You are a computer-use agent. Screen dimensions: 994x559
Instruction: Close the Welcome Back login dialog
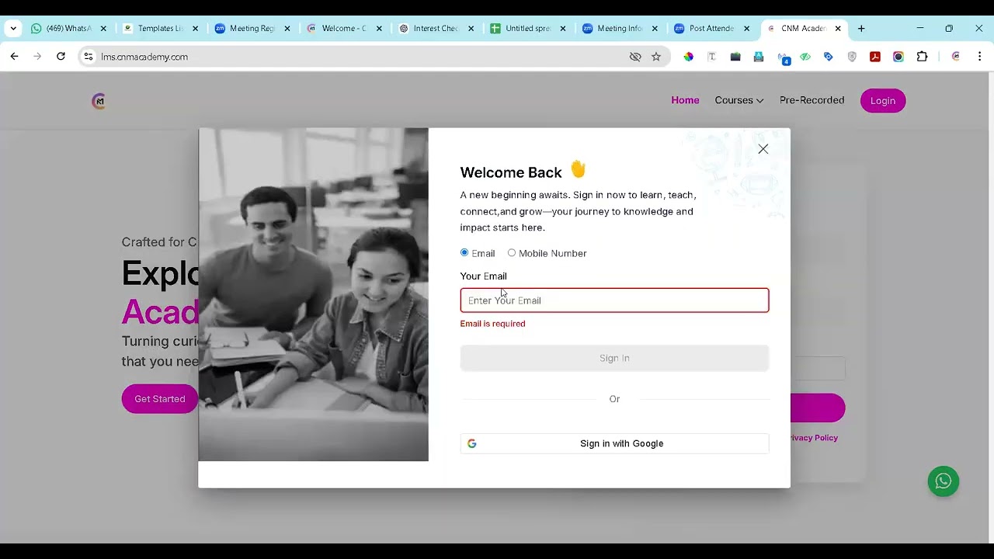[763, 149]
